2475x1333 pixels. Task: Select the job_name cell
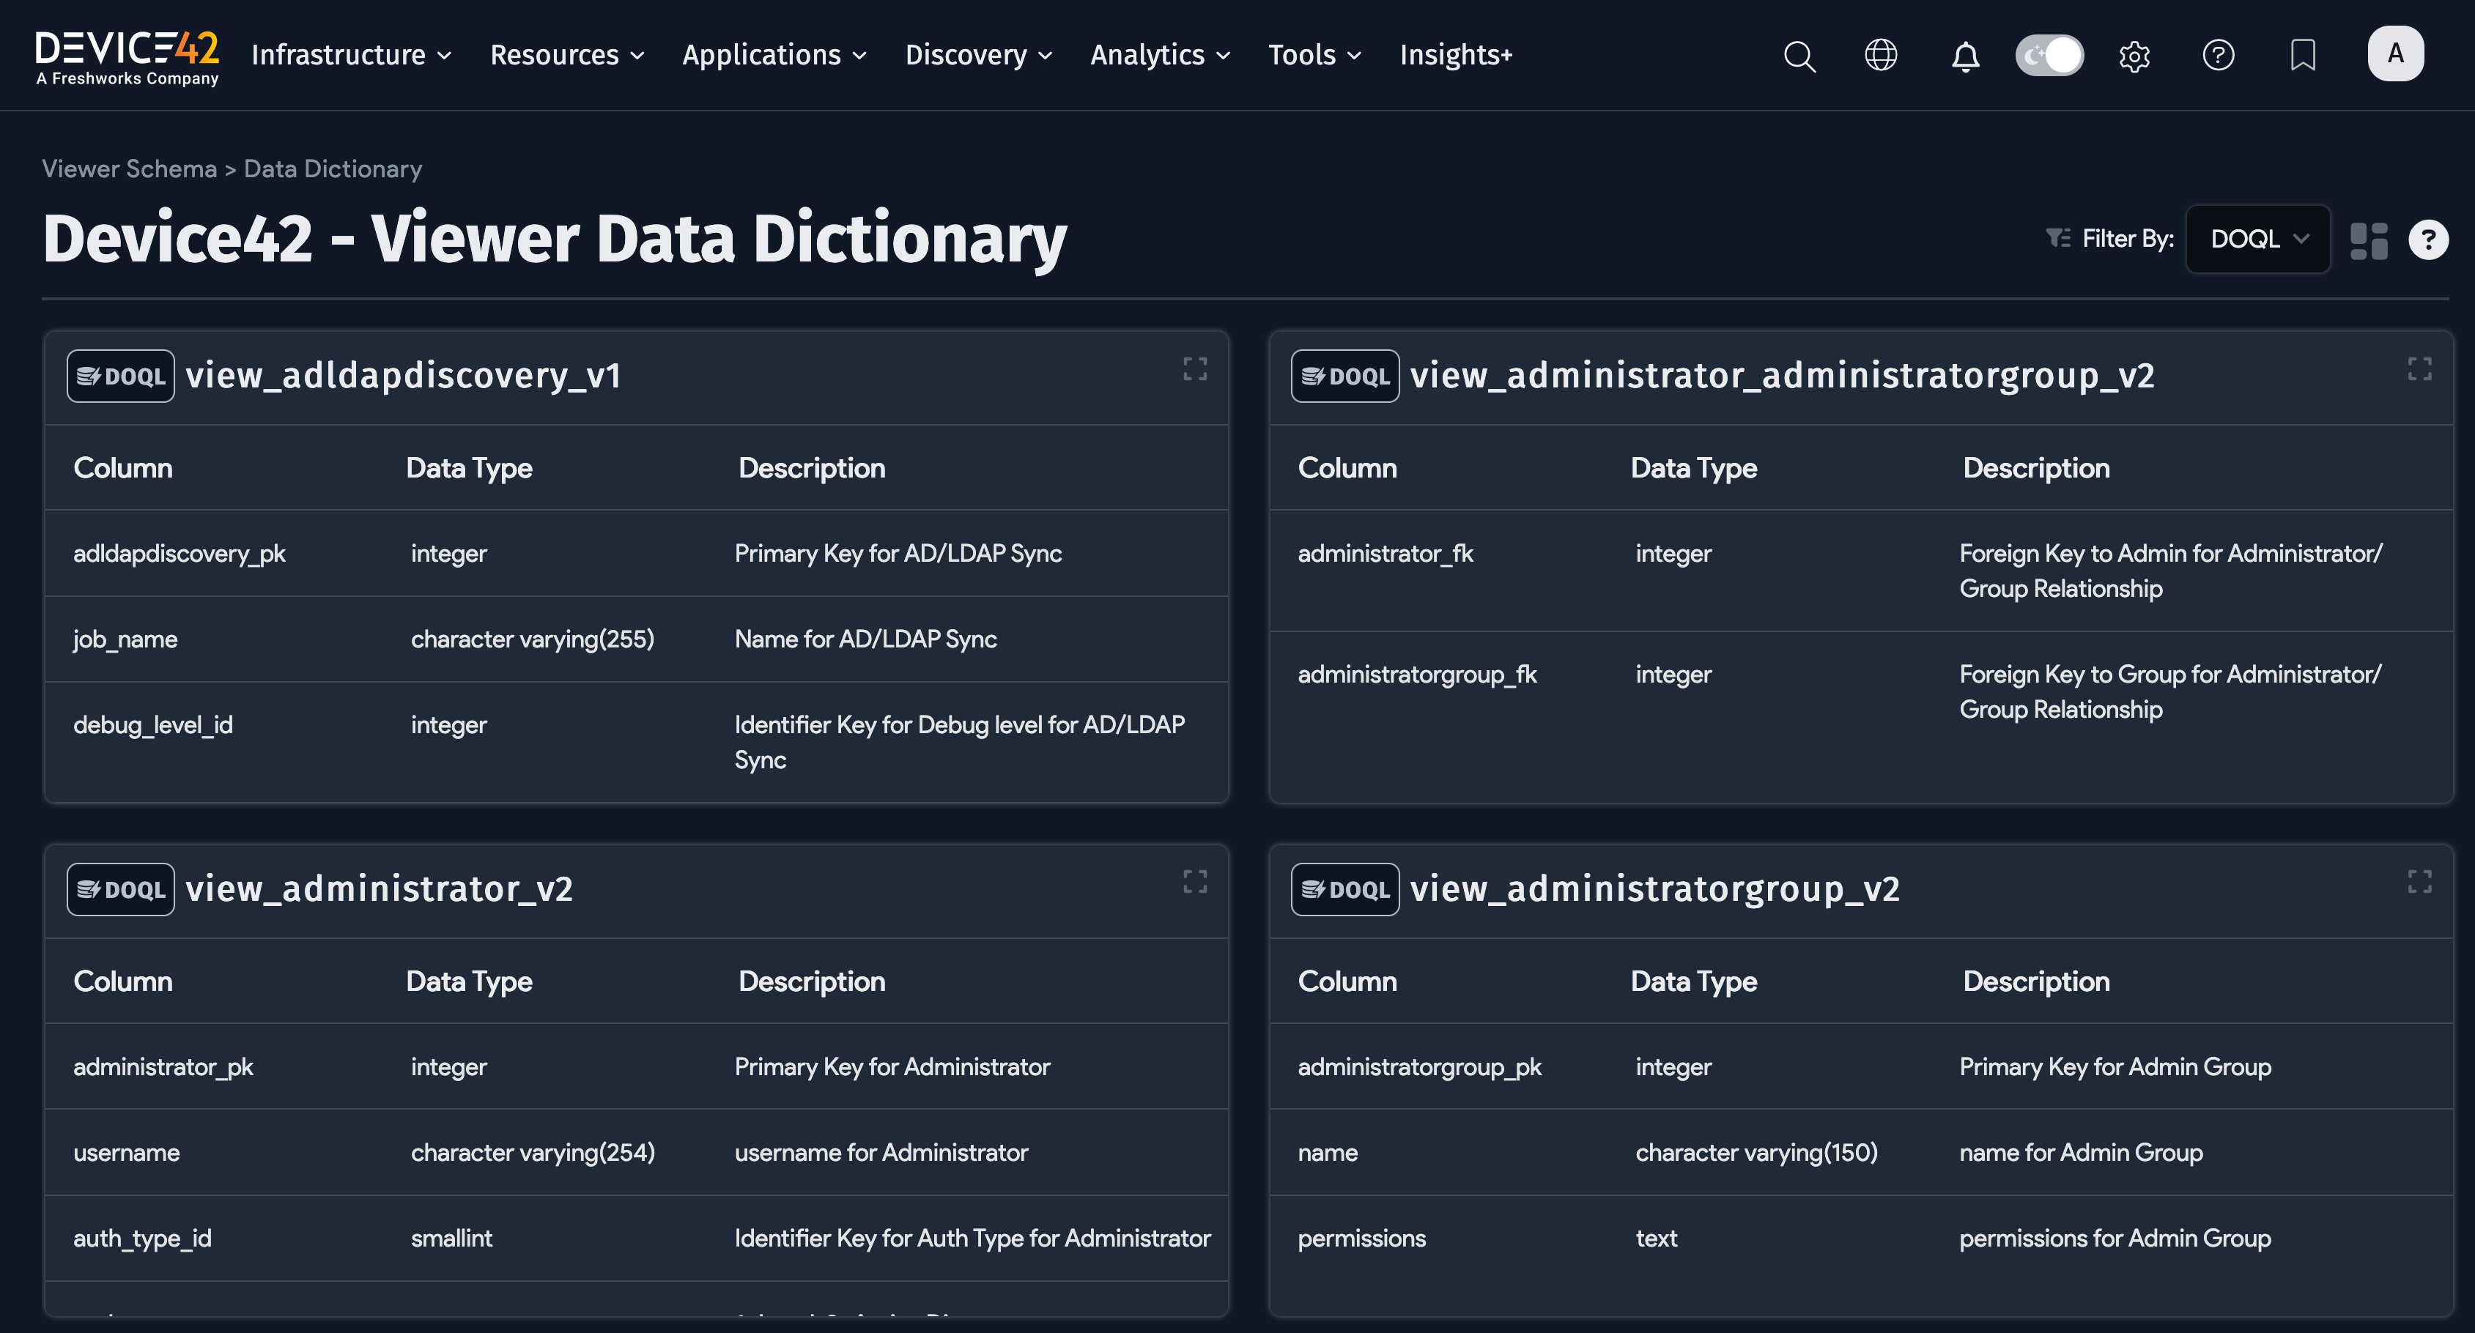(x=126, y=639)
